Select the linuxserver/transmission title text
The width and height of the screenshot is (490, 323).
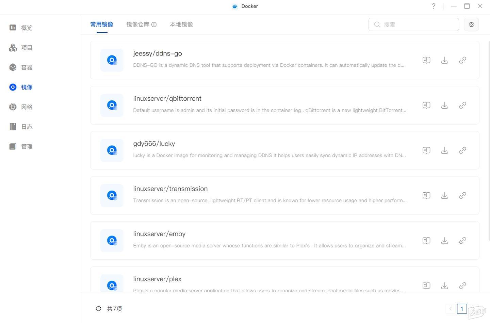pyautogui.click(x=170, y=189)
